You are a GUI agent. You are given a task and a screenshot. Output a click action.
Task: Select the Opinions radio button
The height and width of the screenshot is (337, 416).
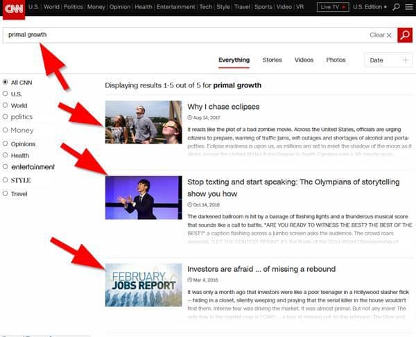point(5,144)
